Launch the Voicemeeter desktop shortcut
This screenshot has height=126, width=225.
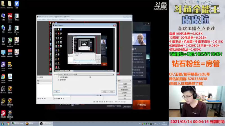click(x=10, y=53)
